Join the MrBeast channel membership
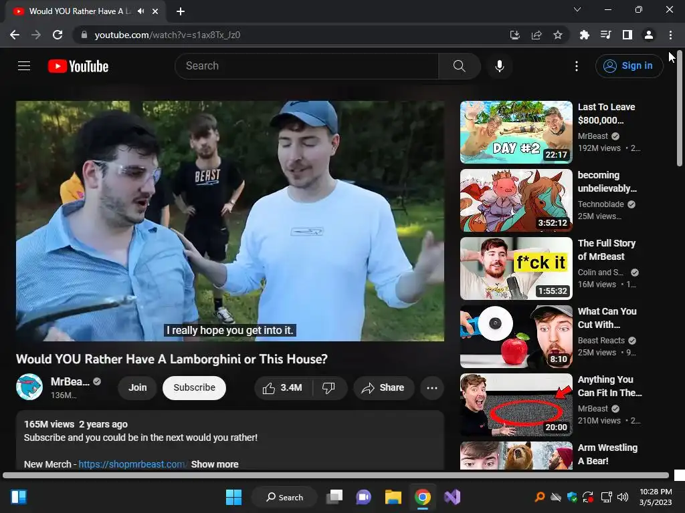 point(137,388)
